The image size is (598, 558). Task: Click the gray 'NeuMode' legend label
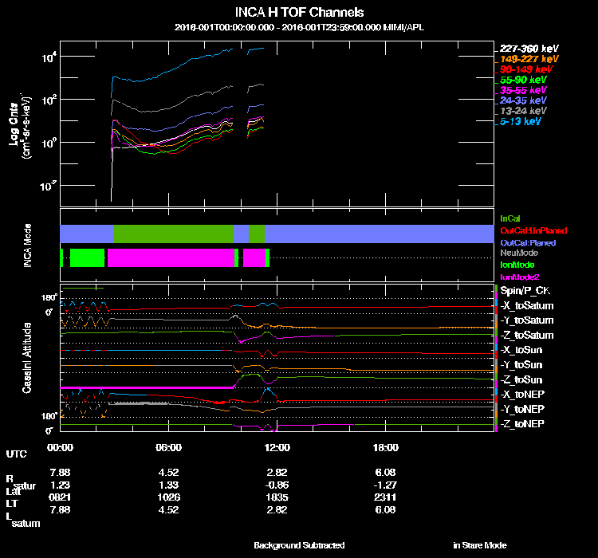[519, 253]
